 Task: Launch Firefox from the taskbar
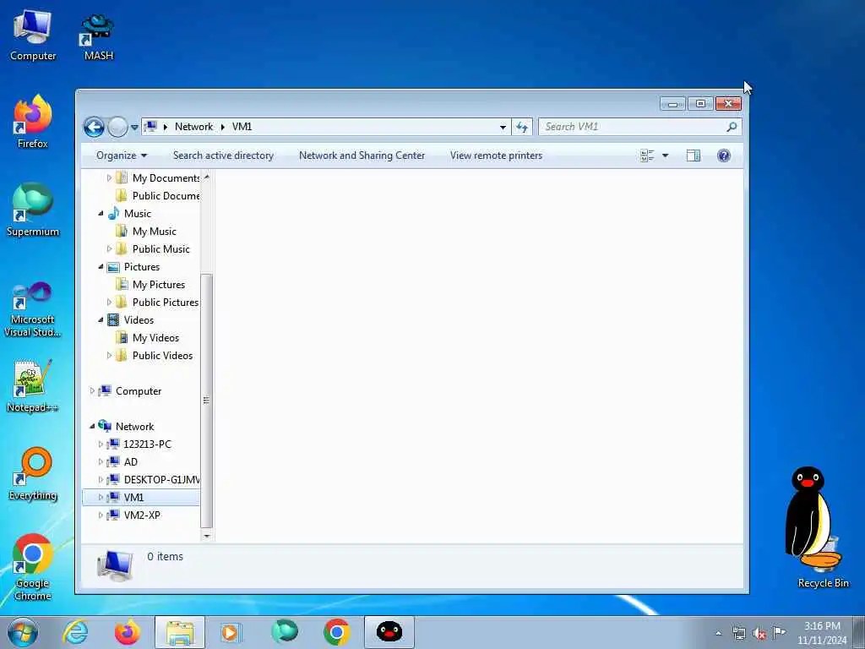click(x=127, y=632)
